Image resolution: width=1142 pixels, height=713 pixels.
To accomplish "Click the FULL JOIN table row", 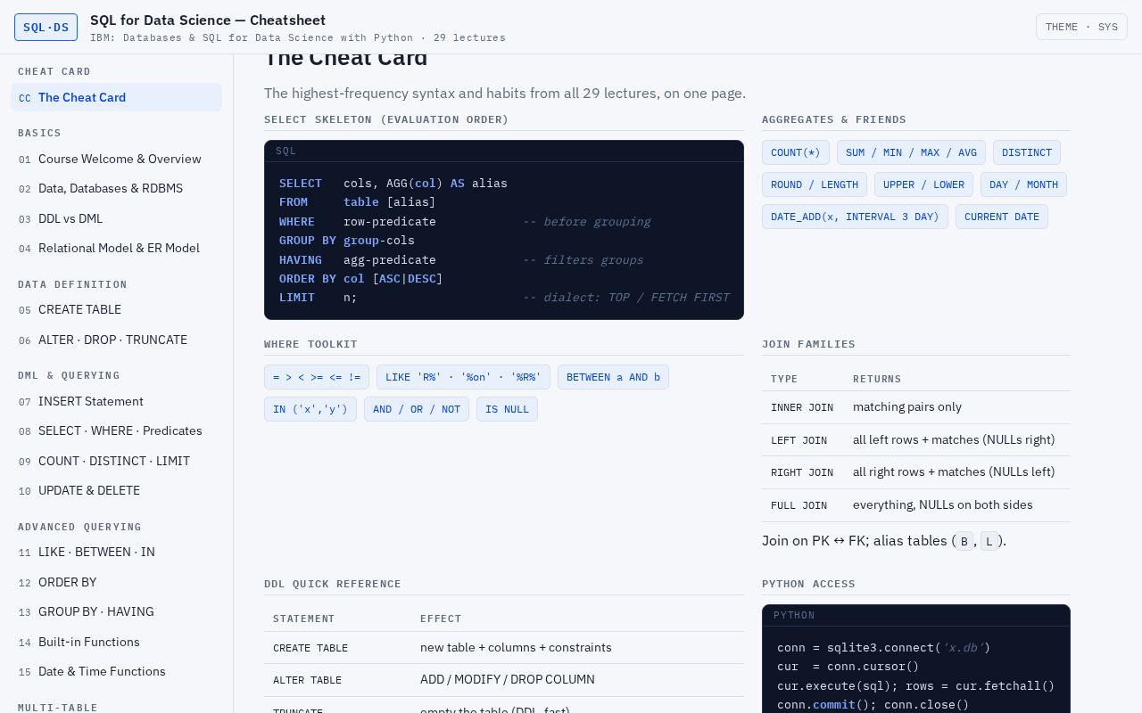I will click(x=916, y=505).
